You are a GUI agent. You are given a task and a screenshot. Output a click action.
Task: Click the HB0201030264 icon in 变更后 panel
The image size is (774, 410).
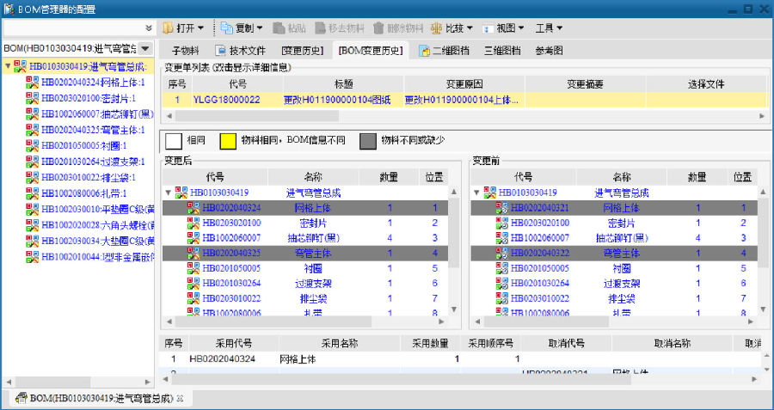point(193,283)
